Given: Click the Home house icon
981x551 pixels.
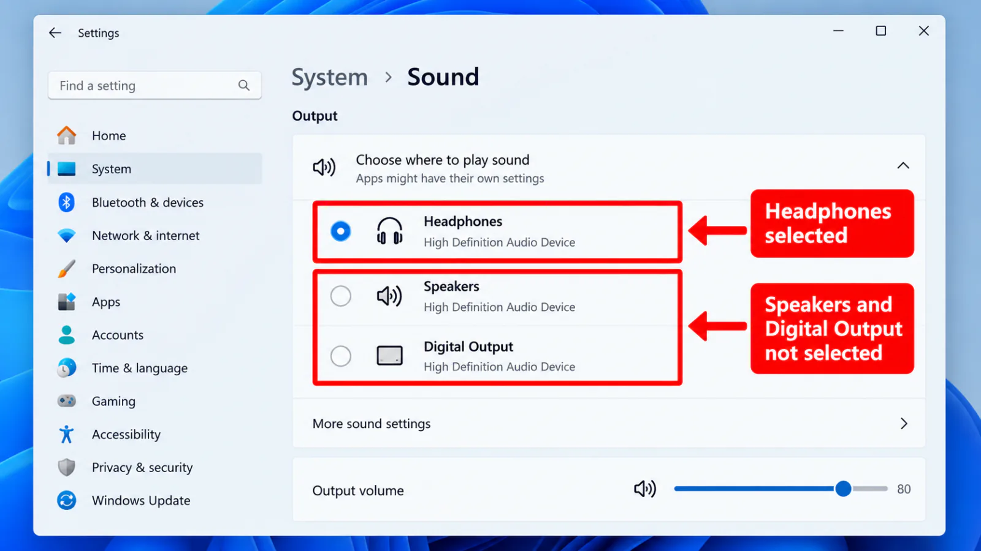Looking at the screenshot, I should click(x=67, y=135).
